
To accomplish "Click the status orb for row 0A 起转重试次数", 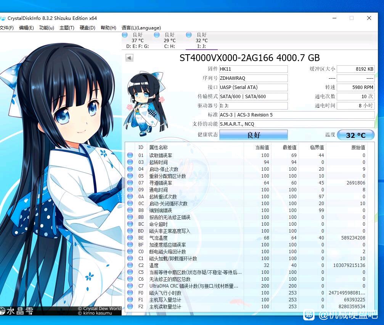I will 130,196.
